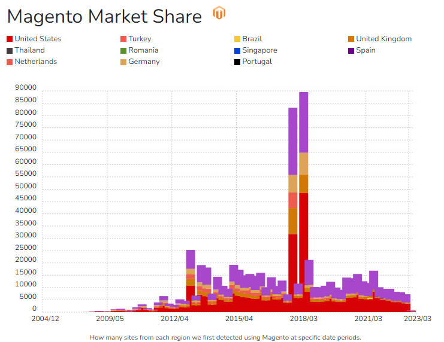Click the tallest bar near 90000
Viewport: 444px width, 342px height.
[304, 202]
